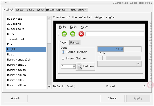
Task: Open the Other tab
Action: (x=82, y=10)
